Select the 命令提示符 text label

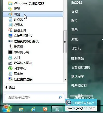tap(22, 52)
